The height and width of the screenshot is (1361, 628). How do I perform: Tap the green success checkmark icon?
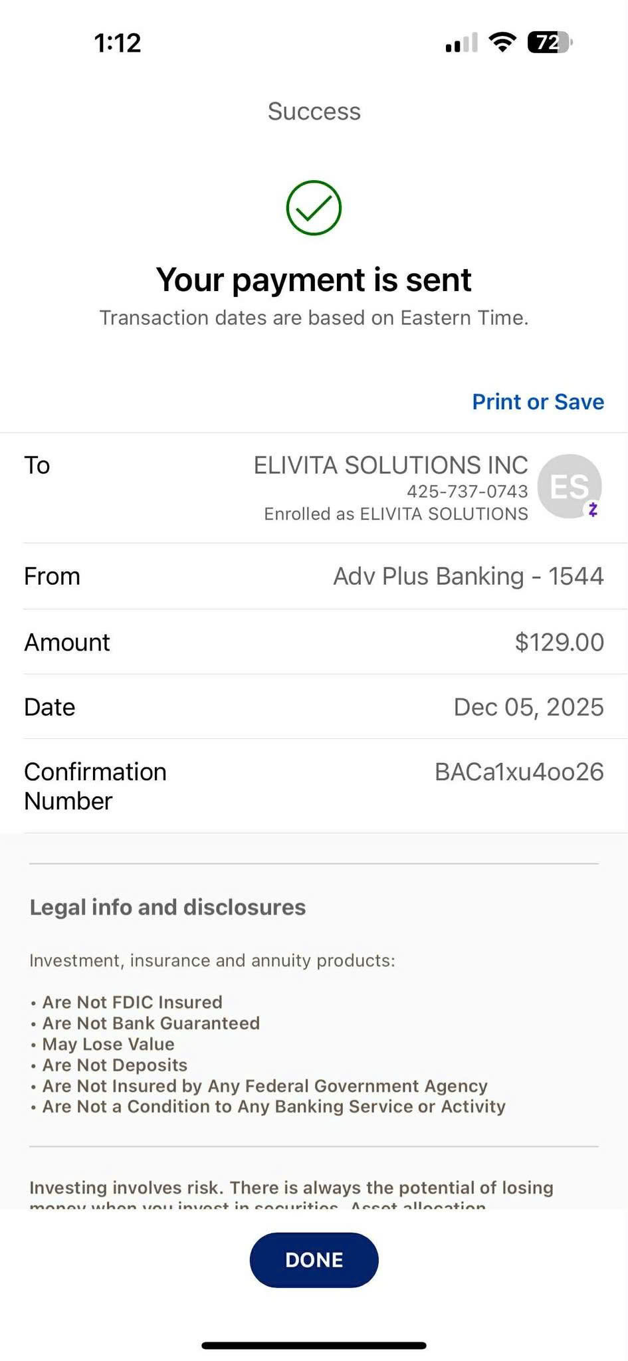[314, 207]
